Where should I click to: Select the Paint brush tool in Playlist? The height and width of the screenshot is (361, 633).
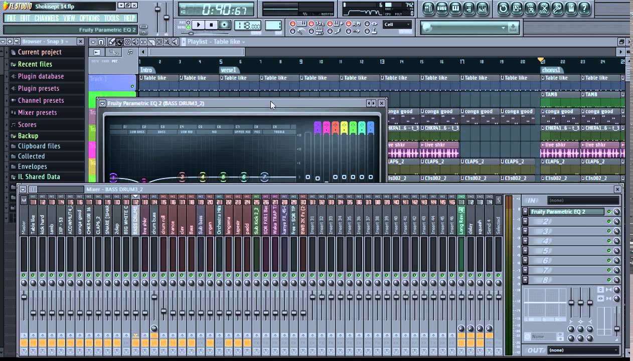tap(119, 42)
